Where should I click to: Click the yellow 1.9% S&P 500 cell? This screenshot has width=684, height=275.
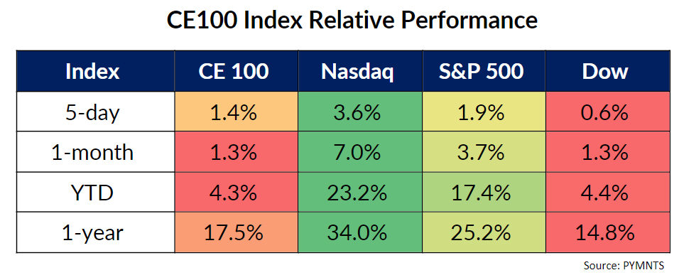(484, 112)
